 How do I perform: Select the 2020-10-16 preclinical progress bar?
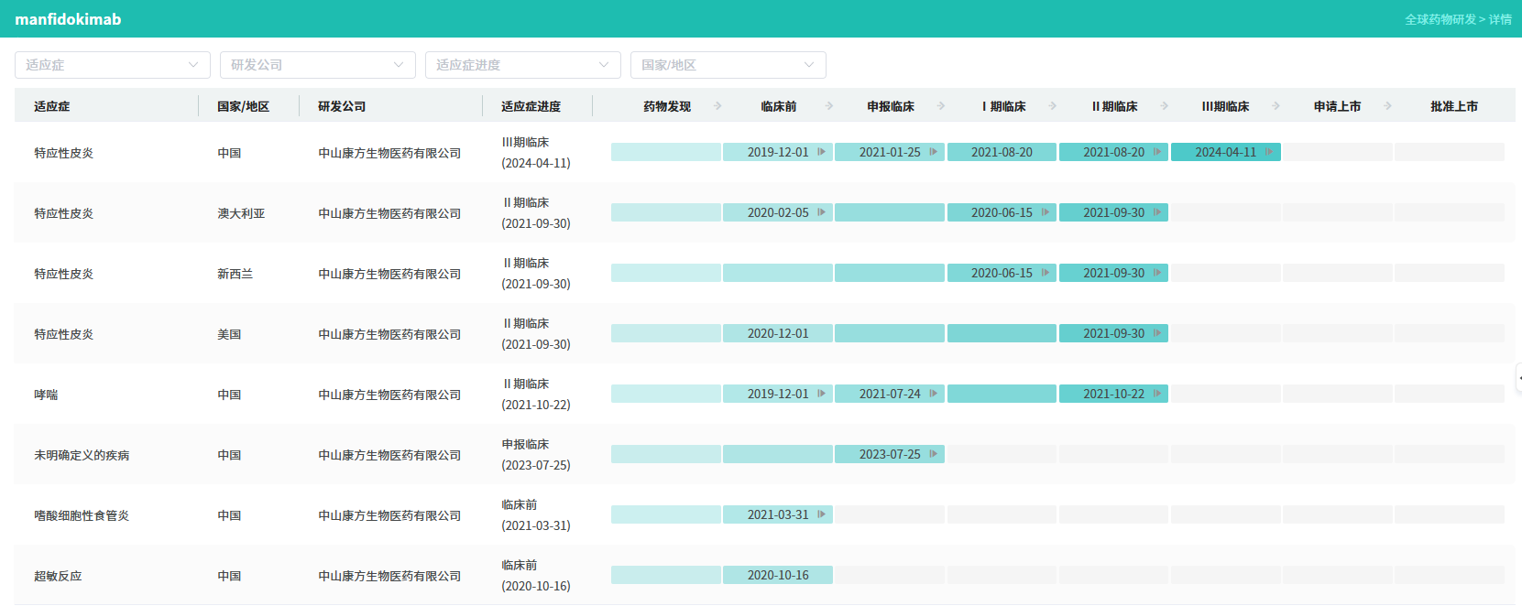[777, 575]
